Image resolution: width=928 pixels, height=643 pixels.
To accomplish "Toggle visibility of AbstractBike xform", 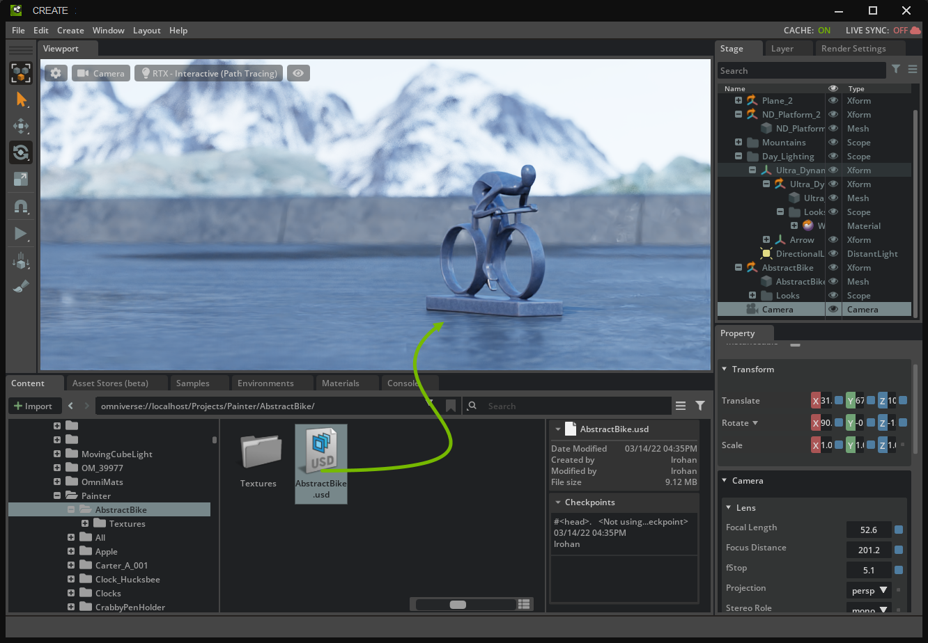I will 833,267.
